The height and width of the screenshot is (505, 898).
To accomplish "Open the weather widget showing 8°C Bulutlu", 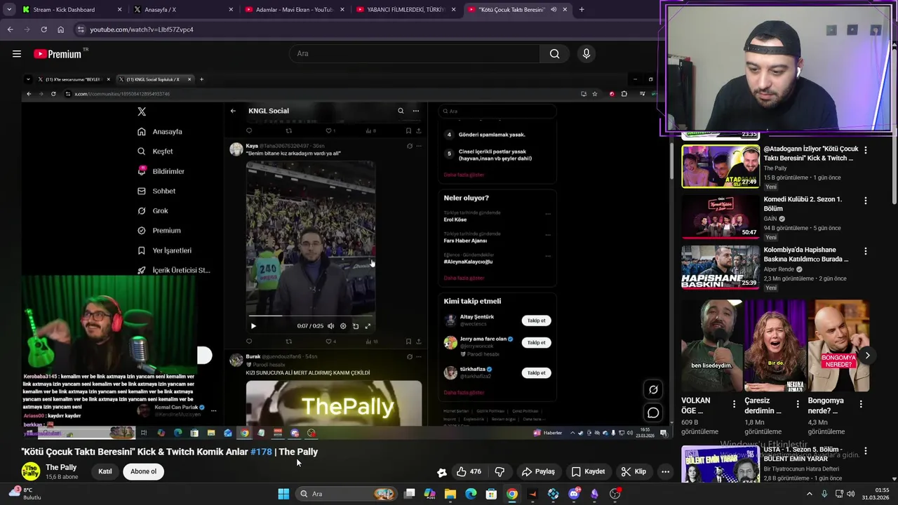I will (25, 494).
